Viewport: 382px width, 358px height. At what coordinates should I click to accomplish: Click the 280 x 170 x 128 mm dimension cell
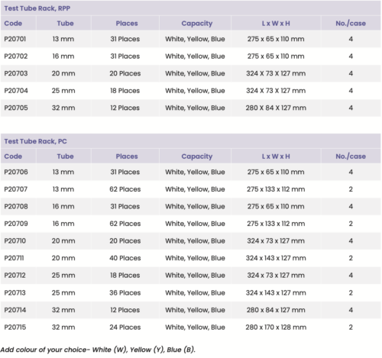click(276, 327)
